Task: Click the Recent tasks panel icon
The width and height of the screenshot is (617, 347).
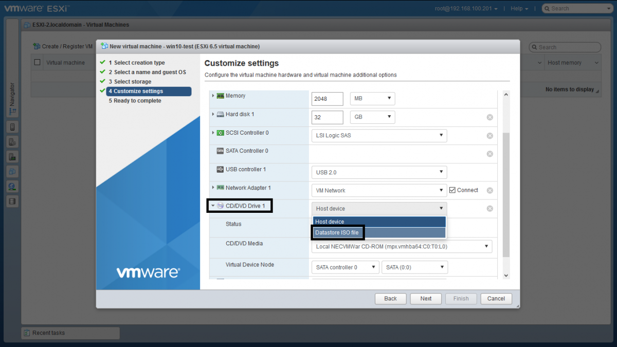Action: [x=27, y=333]
